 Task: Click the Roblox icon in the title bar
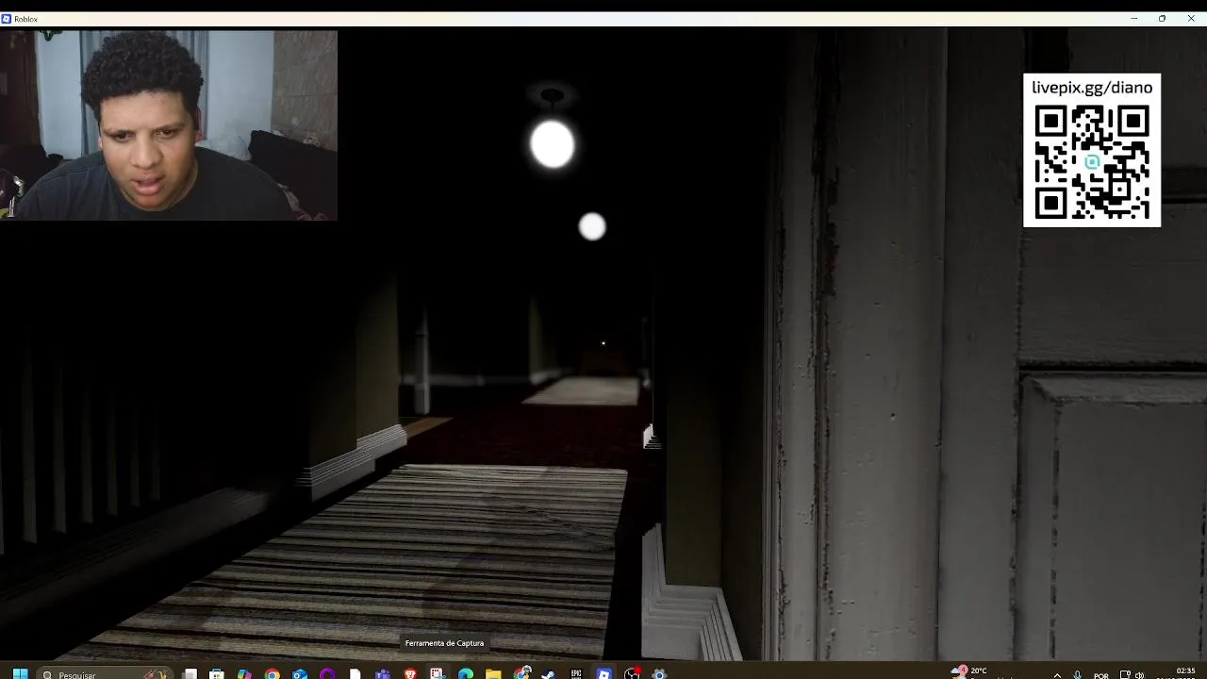click(x=7, y=19)
